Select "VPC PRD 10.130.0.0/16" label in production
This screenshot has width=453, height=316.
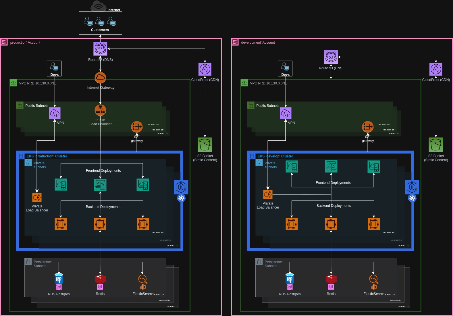coord(38,83)
